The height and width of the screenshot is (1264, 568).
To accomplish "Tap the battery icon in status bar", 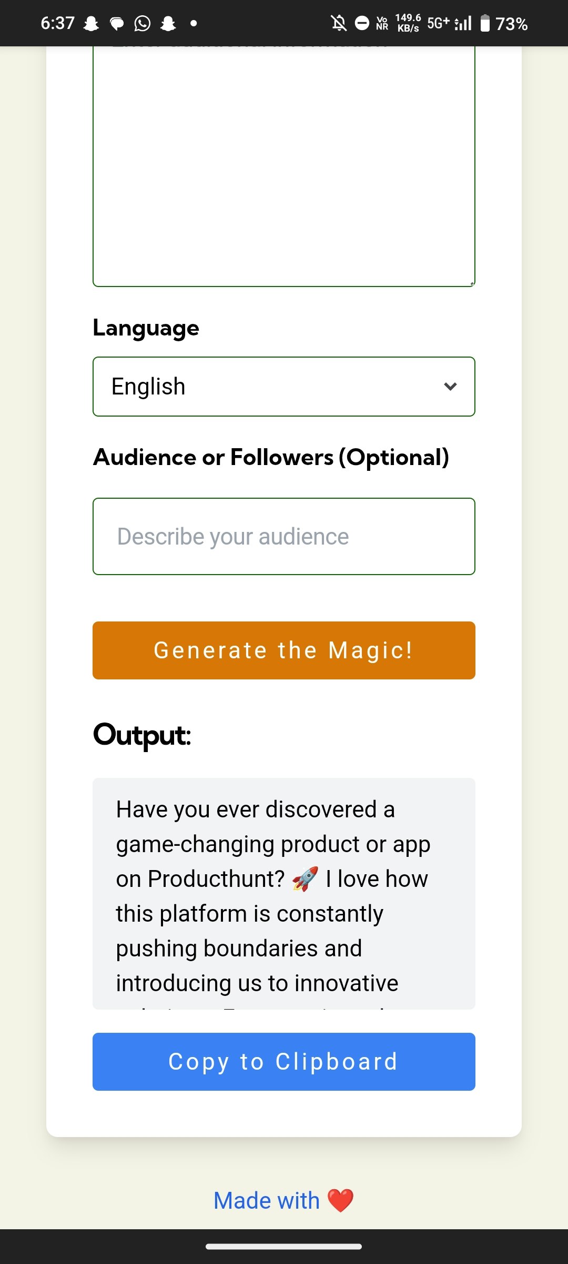I will (485, 23).
